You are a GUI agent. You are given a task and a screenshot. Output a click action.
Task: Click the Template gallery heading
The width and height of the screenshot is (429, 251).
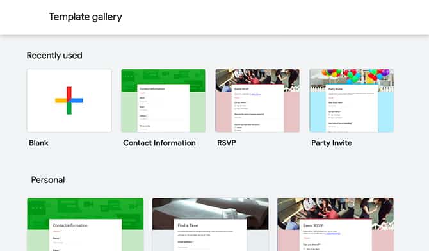click(85, 17)
